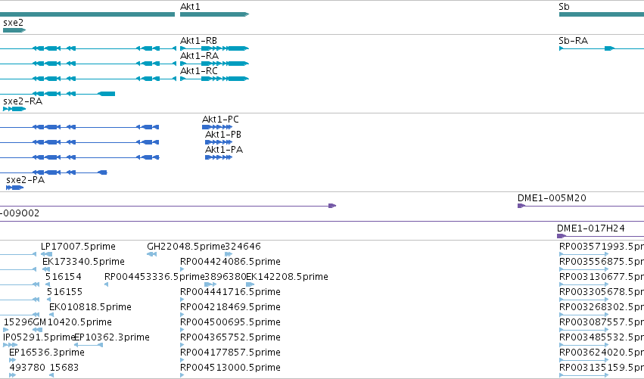Image resolution: width=644 pixels, height=379 pixels.
Task: Select the purple DME1-017H24 start arrow
Action: click(x=562, y=236)
